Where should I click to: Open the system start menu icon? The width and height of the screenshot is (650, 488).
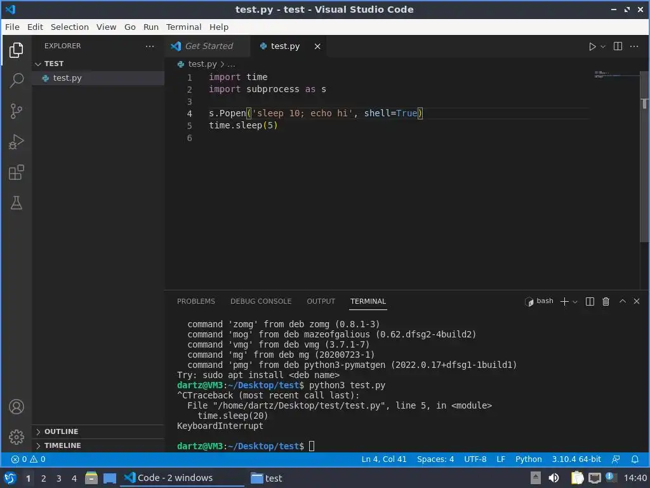click(10, 478)
